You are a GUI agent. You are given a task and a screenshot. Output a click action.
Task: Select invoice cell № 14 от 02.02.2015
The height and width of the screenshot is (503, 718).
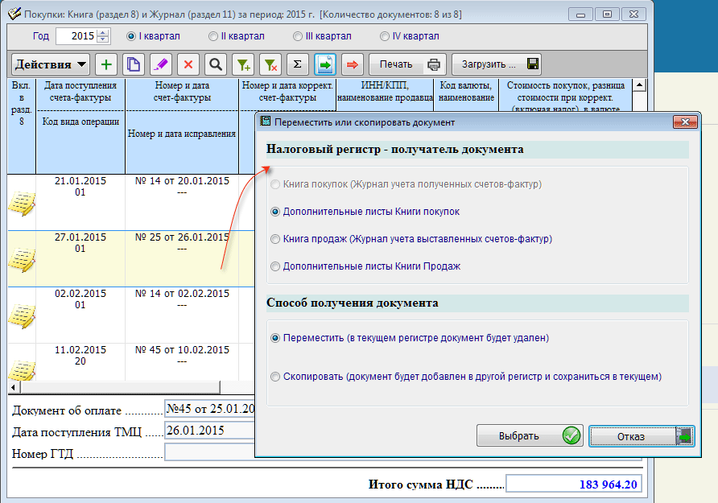tap(182, 294)
